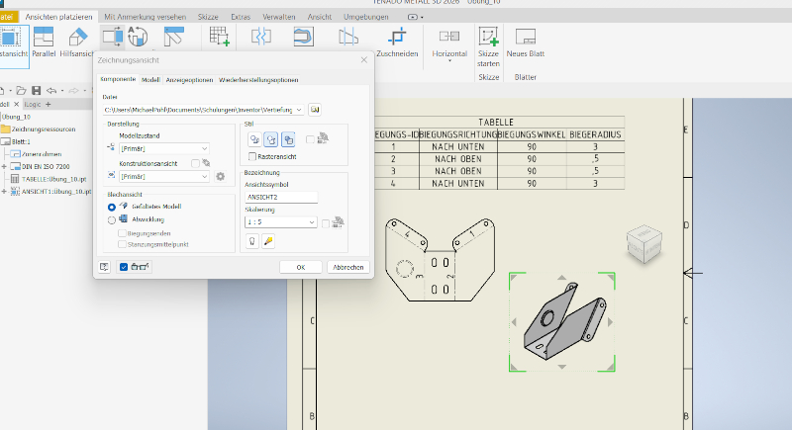Confirm the dialog with OK
Viewport: 792px width, 430px height.
pos(300,267)
